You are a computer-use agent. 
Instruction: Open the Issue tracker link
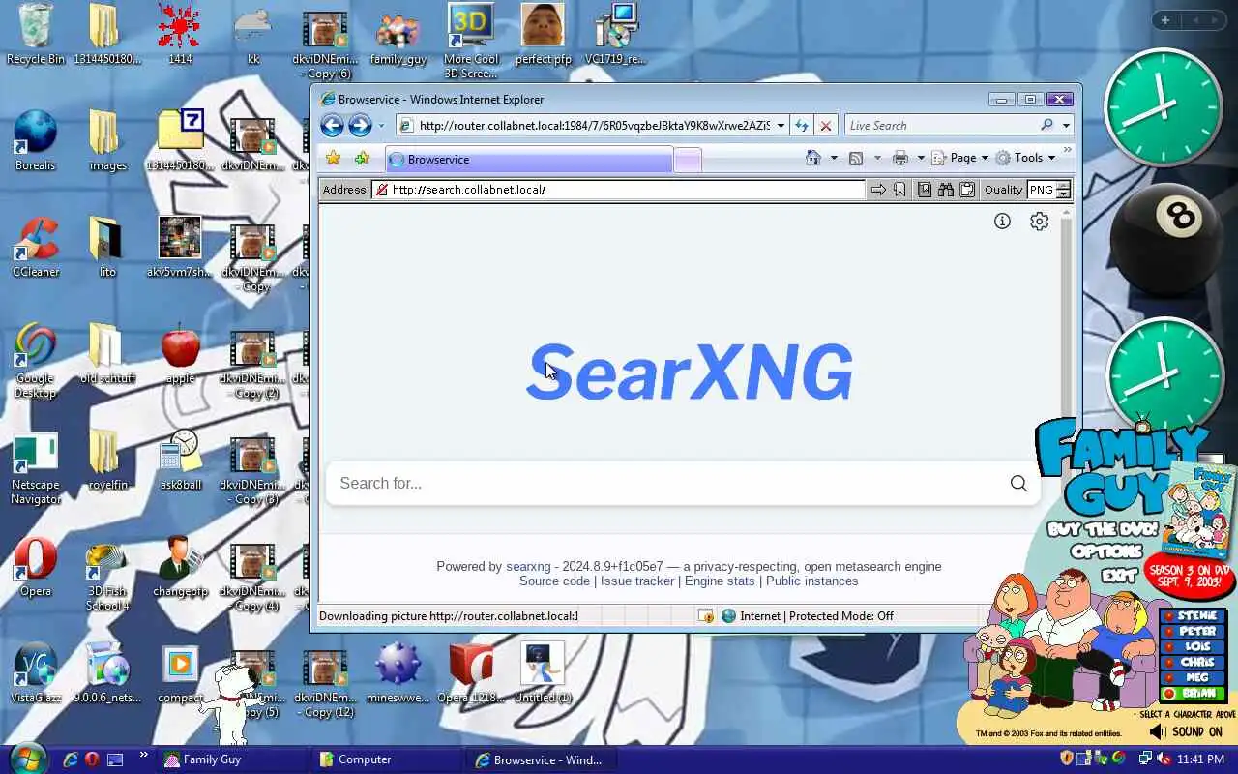[637, 580]
